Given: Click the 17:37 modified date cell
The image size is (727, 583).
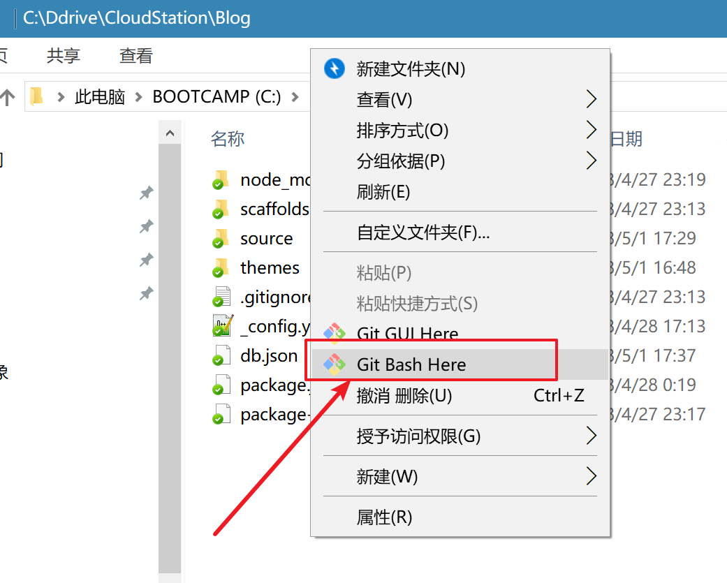Looking at the screenshot, I should tap(652, 355).
